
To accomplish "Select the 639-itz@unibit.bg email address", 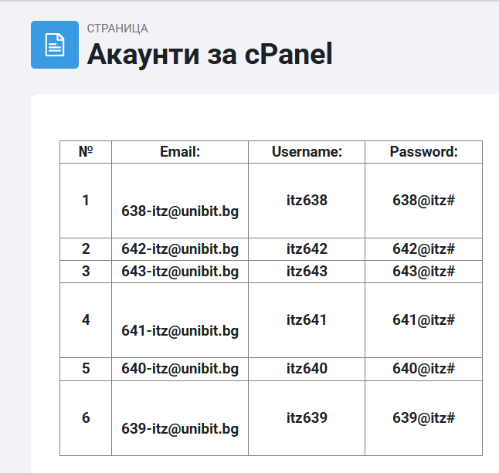I will 180,429.
